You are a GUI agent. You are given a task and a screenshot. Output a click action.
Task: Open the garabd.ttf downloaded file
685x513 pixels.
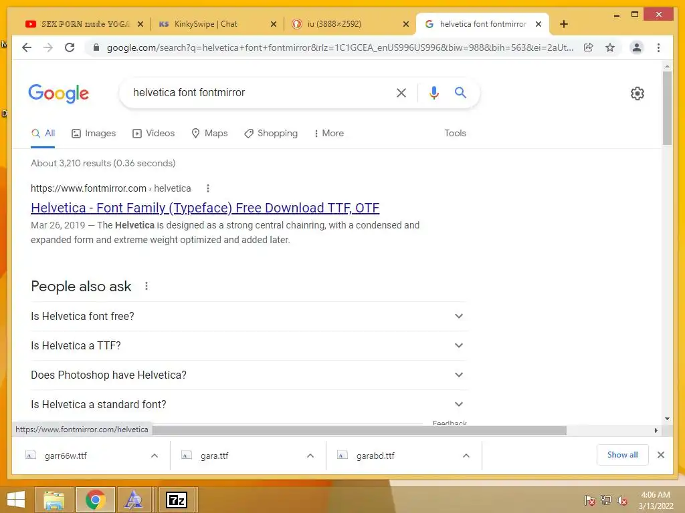tap(375, 456)
